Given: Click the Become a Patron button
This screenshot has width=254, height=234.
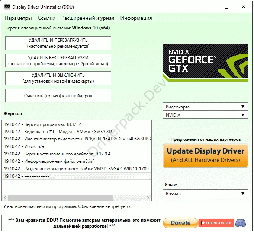Looking at the screenshot, I should pos(216,223).
